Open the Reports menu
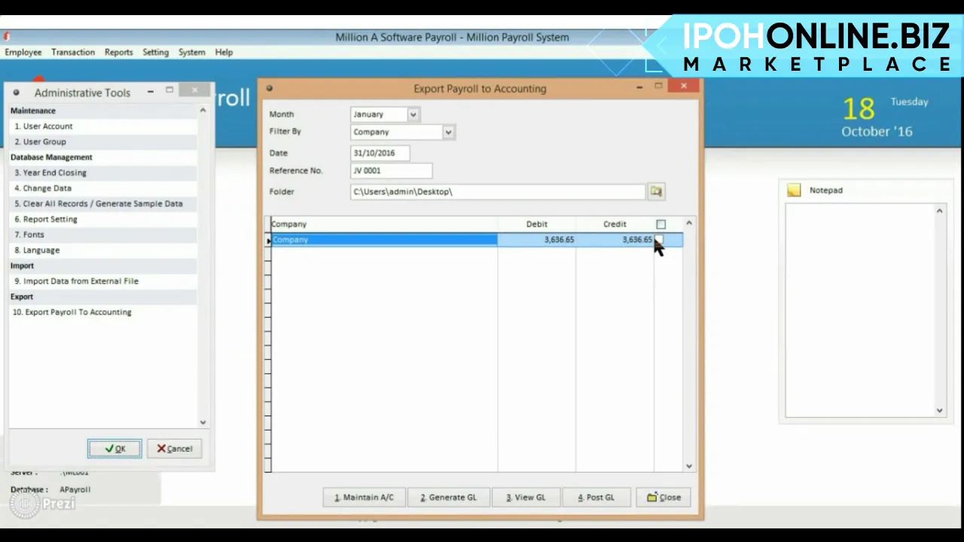964x542 pixels. [x=118, y=52]
